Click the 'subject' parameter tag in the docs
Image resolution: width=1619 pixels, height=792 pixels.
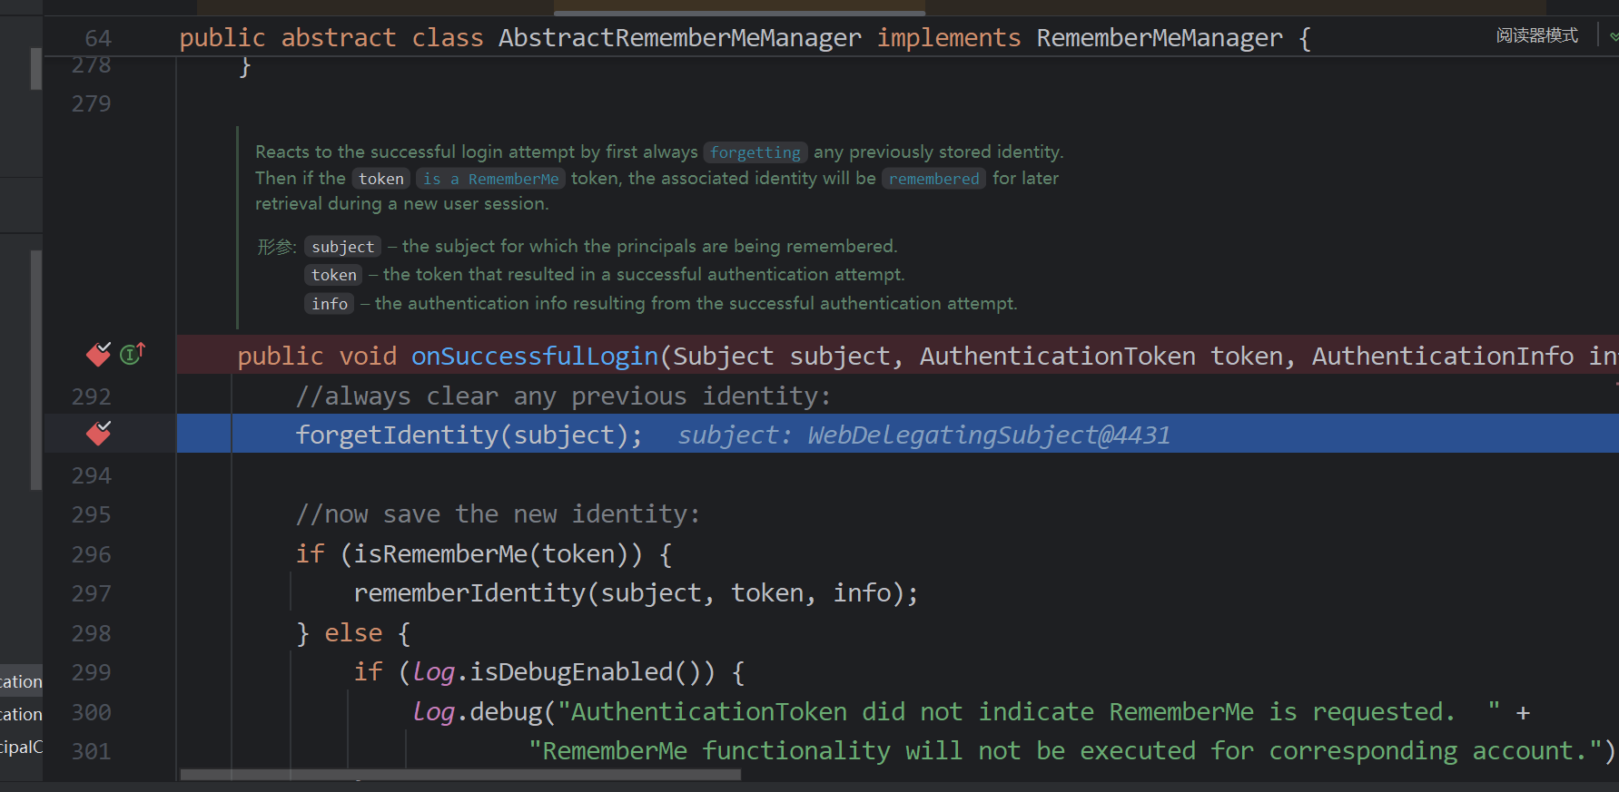pos(342,247)
